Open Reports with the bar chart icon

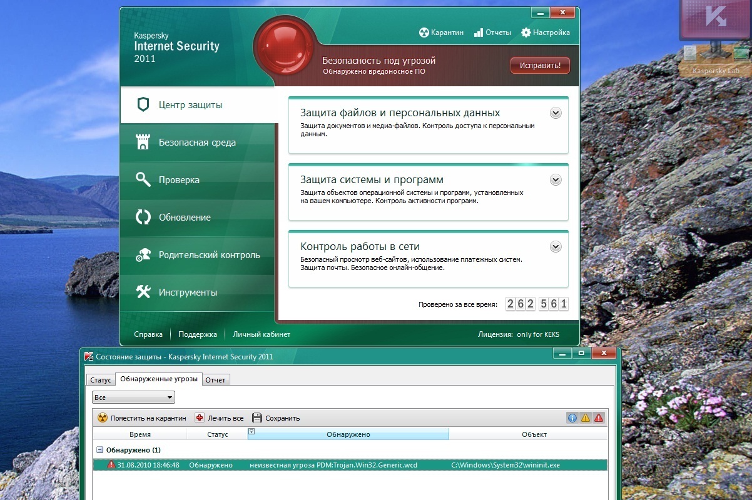[479, 32]
